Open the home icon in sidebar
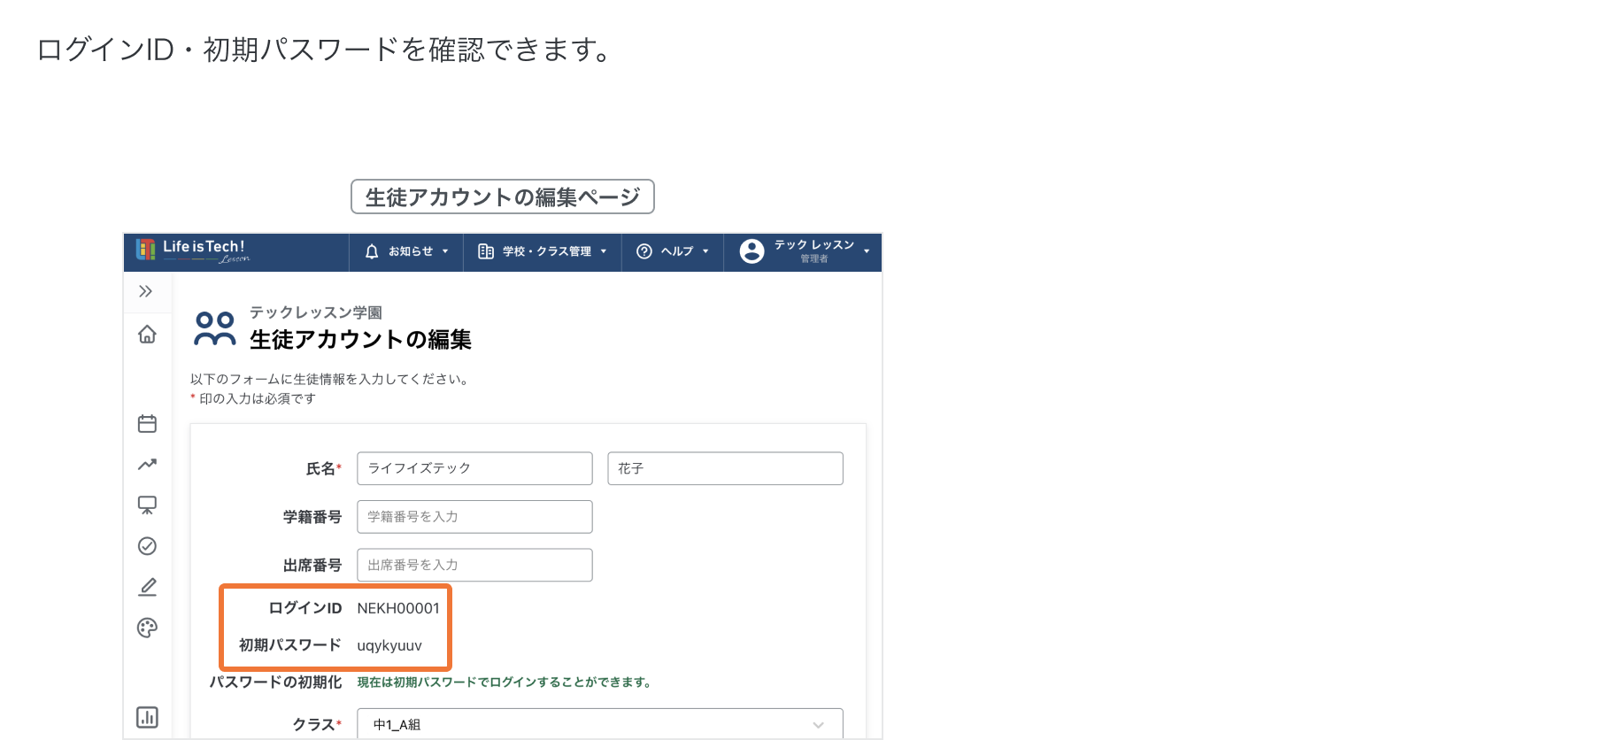Screen dimensions: 1611x740 (147, 335)
